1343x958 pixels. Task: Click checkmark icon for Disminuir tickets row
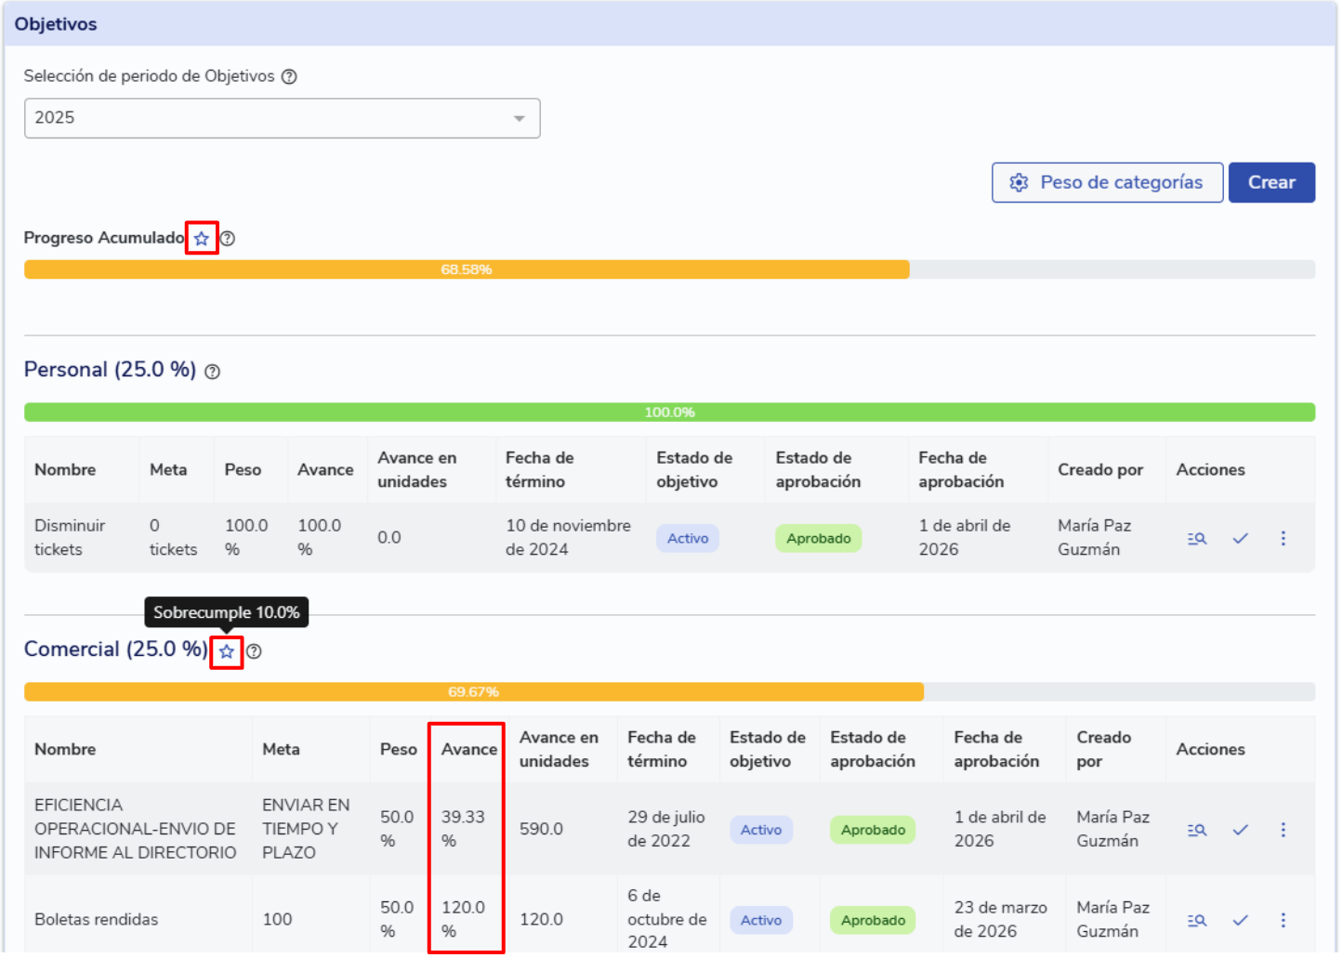(x=1241, y=539)
